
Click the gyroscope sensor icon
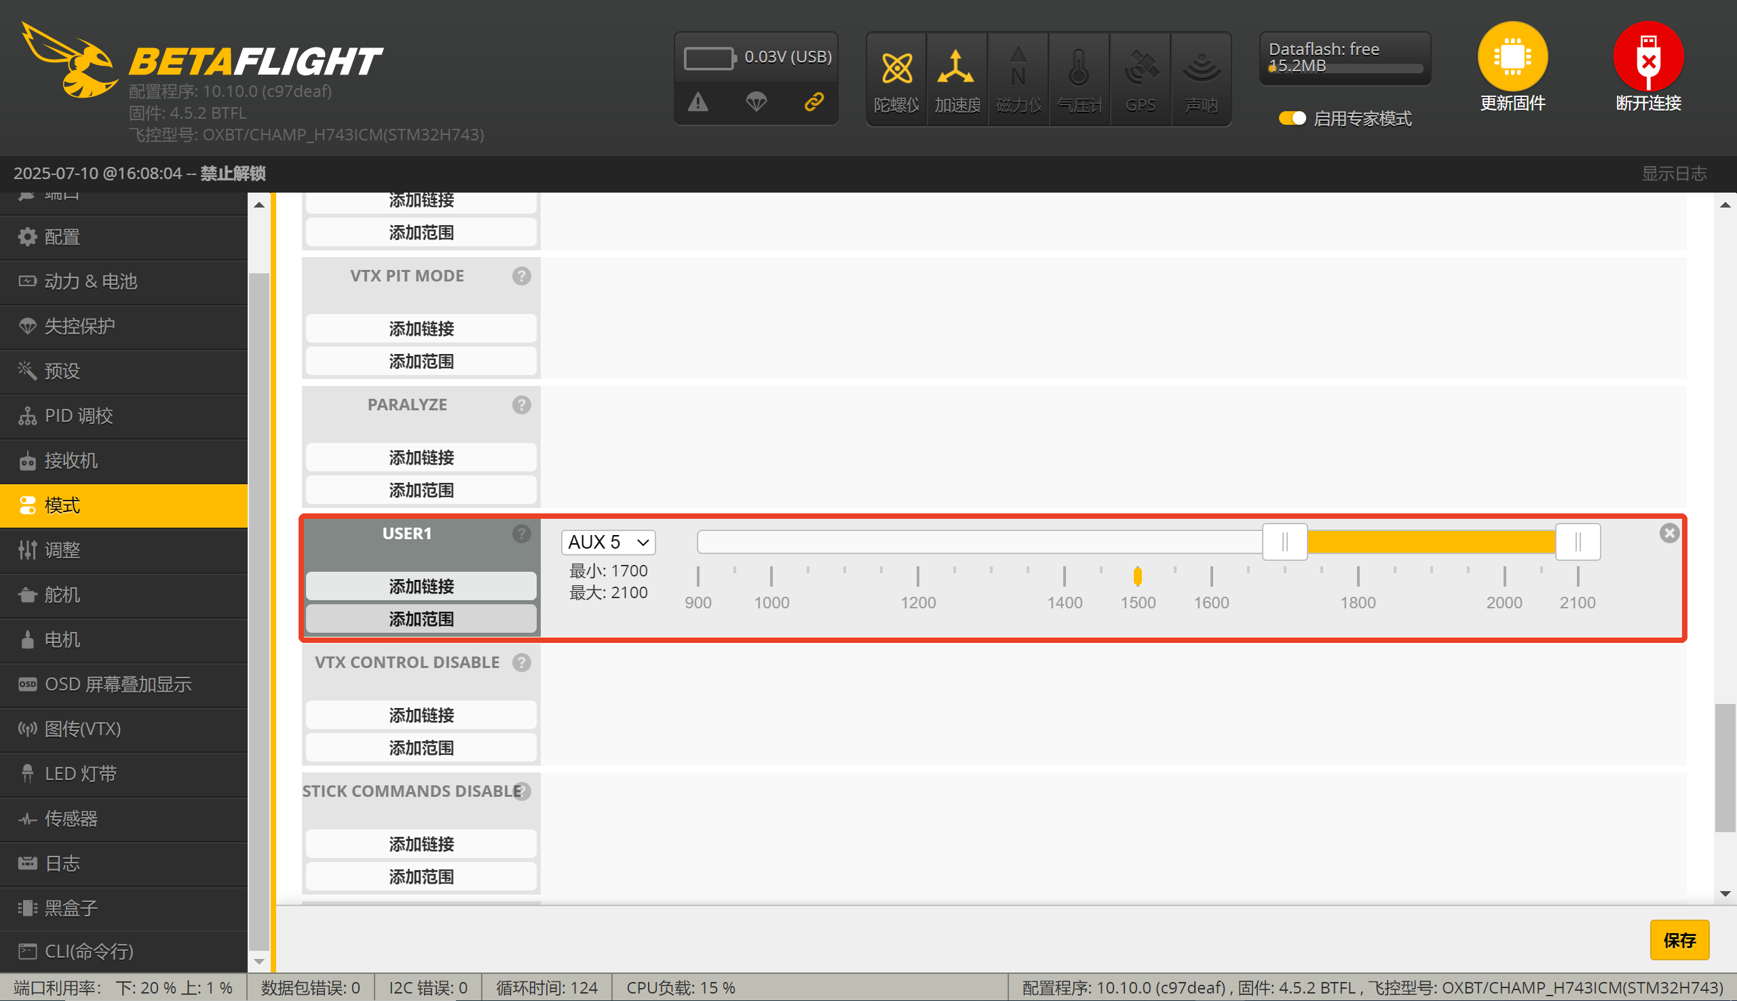896,68
